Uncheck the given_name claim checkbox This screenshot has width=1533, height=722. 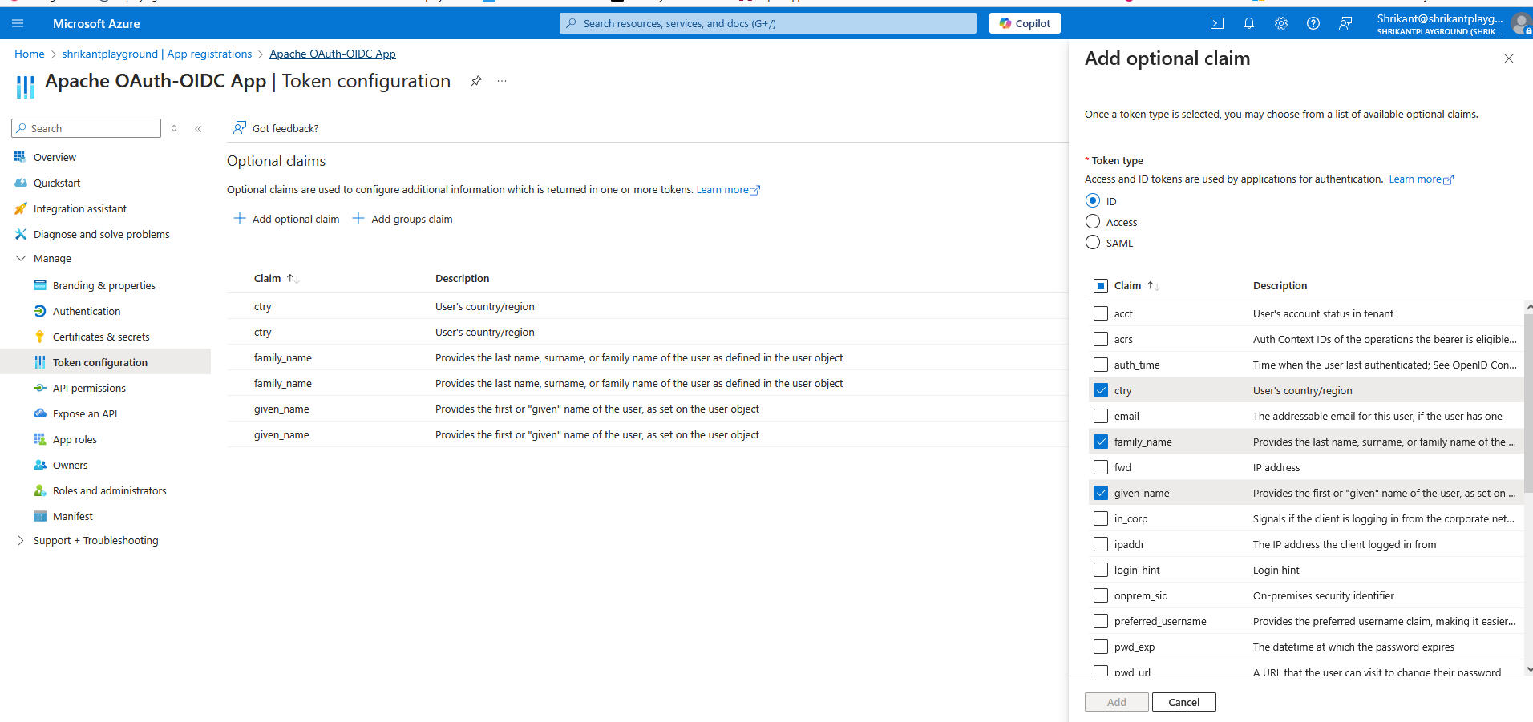(1101, 493)
